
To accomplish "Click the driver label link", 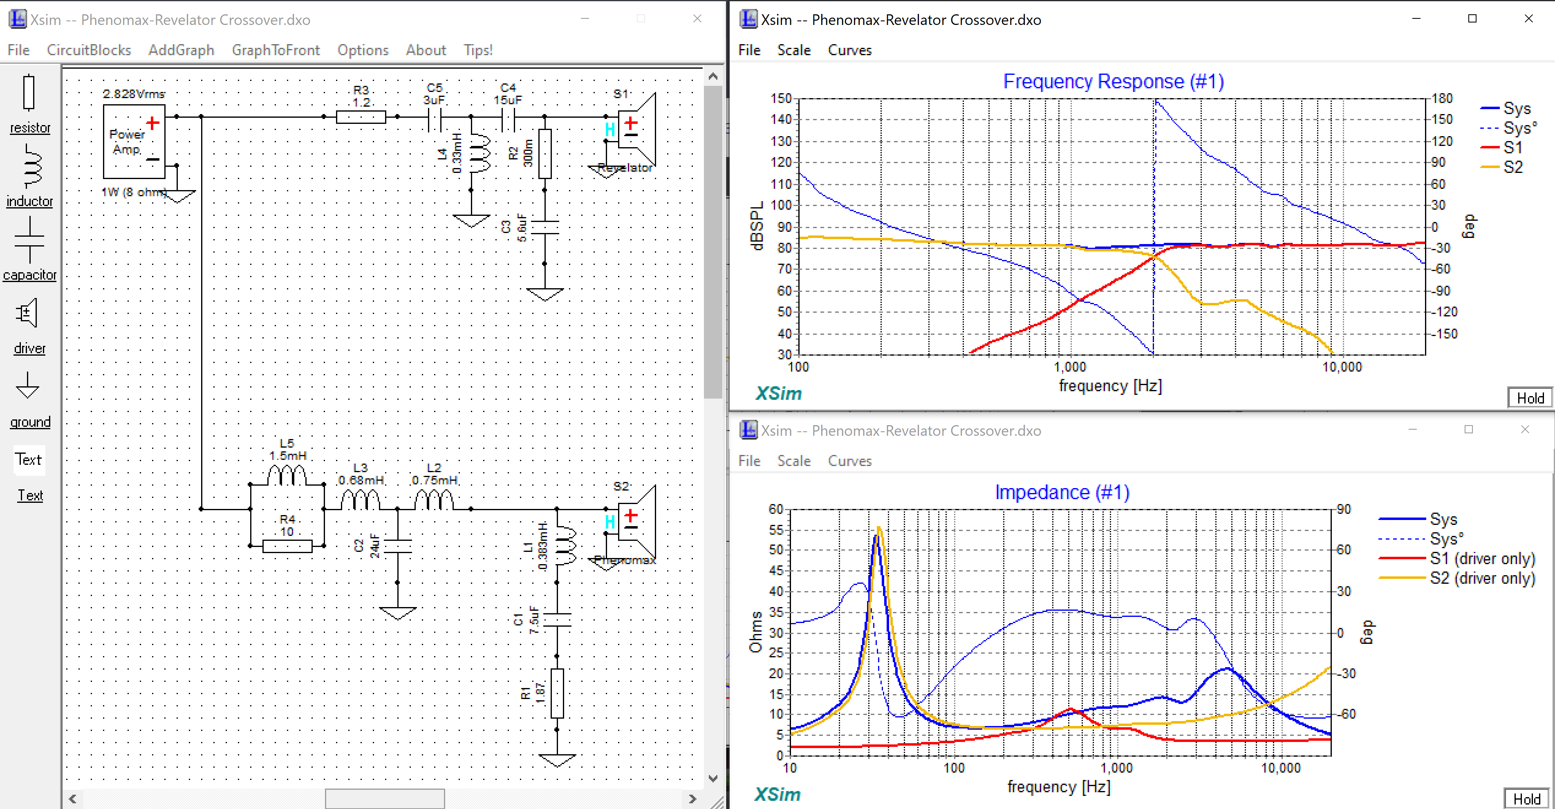I will [x=29, y=348].
